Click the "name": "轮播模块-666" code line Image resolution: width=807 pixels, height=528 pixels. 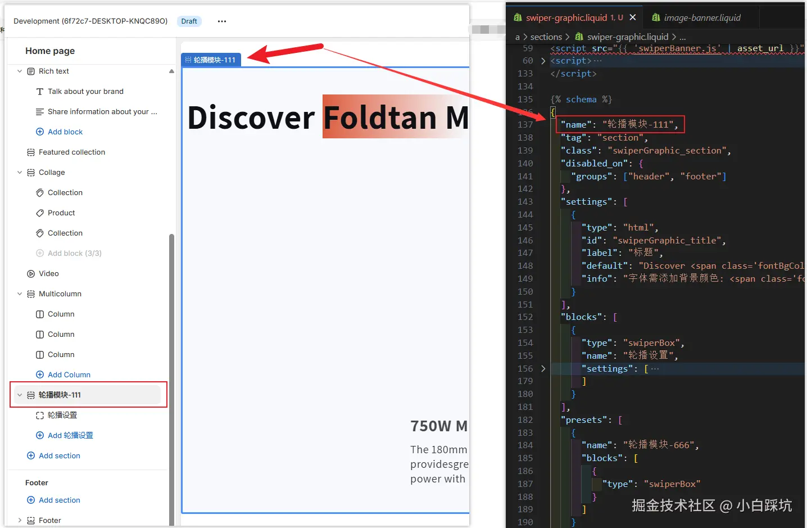[640, 445]
